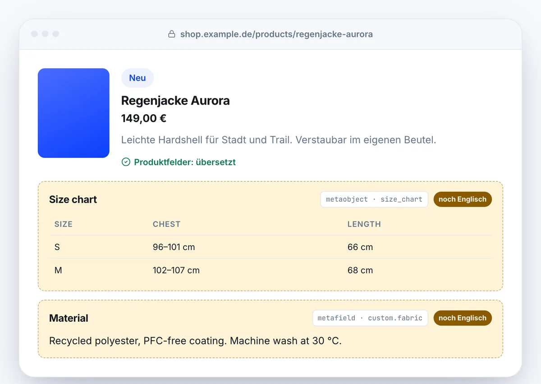The width and height of the screenshot is (541, 384).
Task: Click the "metafield · custom.fabric" tag
Action: 370,318
